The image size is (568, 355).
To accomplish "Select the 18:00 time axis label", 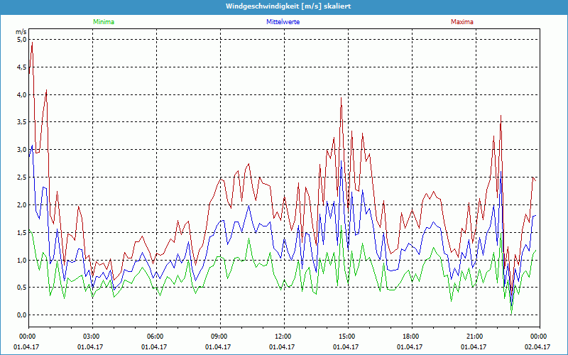I will [410, 336].
